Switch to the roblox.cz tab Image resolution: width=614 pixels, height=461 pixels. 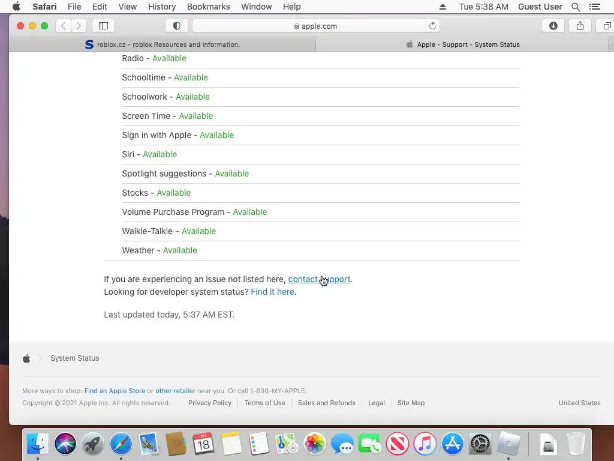point(162,44)
